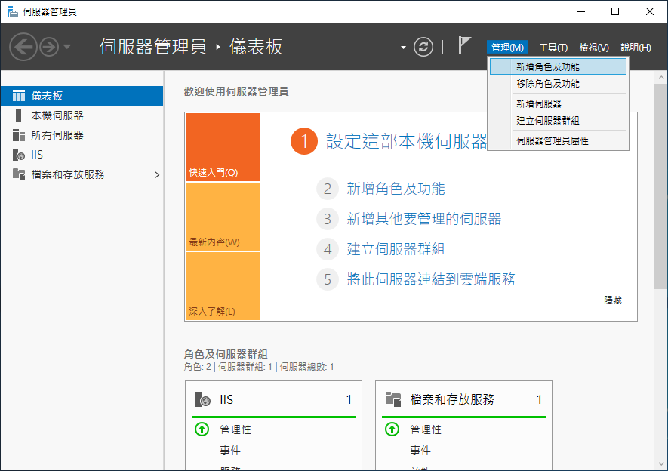Click the vertical scrollbar thumb
Viewport: 668px width, 471px height.
pyautogui.click(x=660, y=186)
